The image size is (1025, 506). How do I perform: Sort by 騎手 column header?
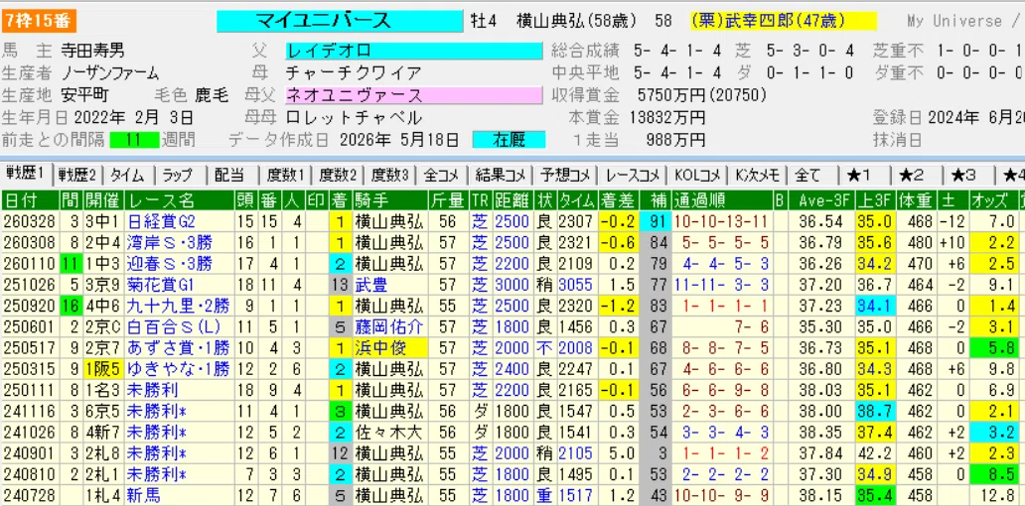pos(391,199)
